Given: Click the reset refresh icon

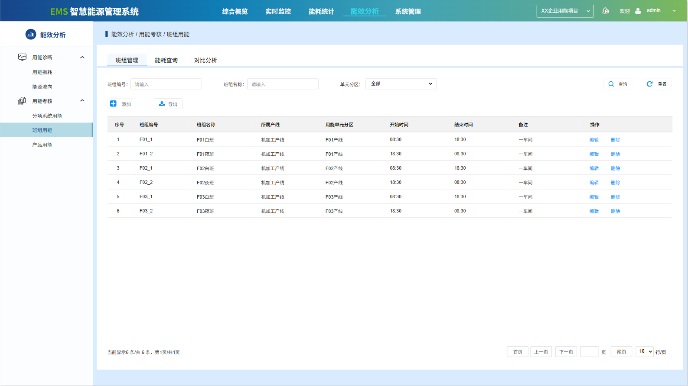Looking at the screenshot, I should click(649, 84).
